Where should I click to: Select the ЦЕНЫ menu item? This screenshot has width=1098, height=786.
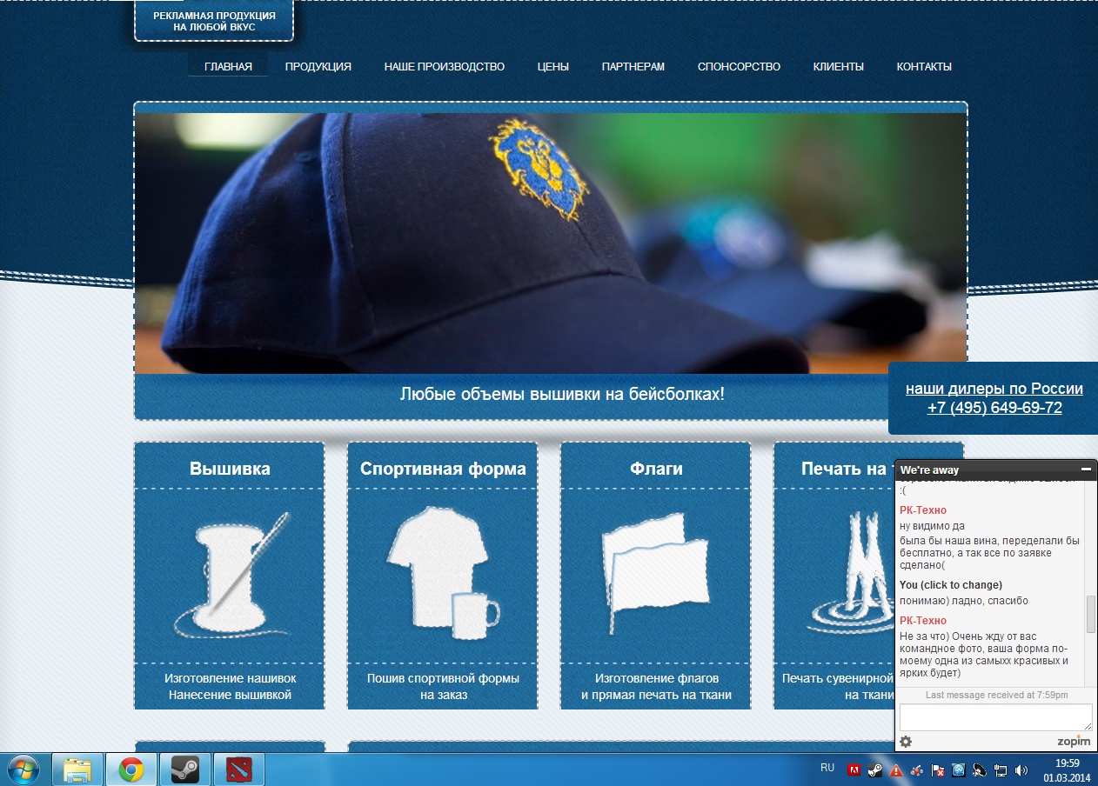click(553, 67)
